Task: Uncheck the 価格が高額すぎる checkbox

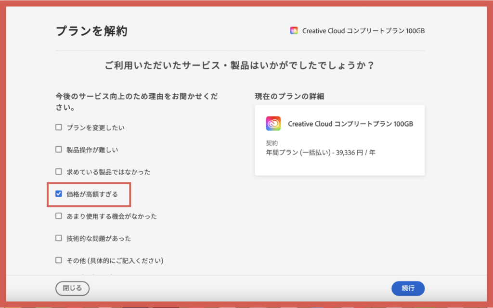Action: coord(58,193)
